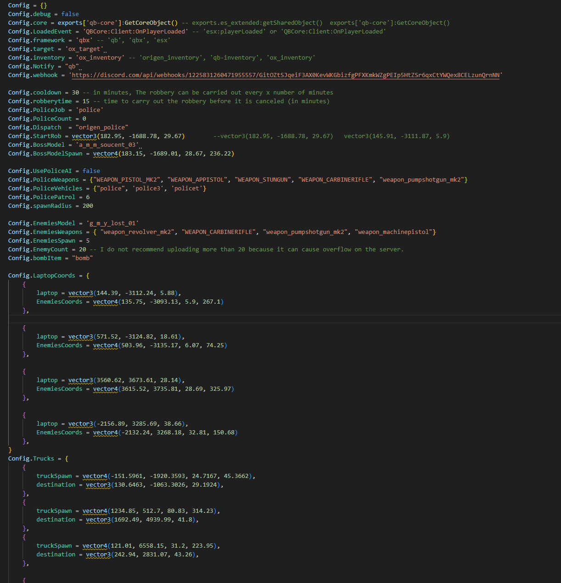The height and width of the screenshot is (583, 561).
Task: Click the Config.UsePoliceAI variable name
Action: click(40, 171)
